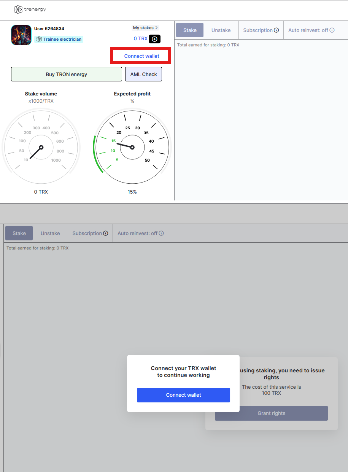Click the Stake volume heading
The image size is (348, 472).
click(41, 94)
